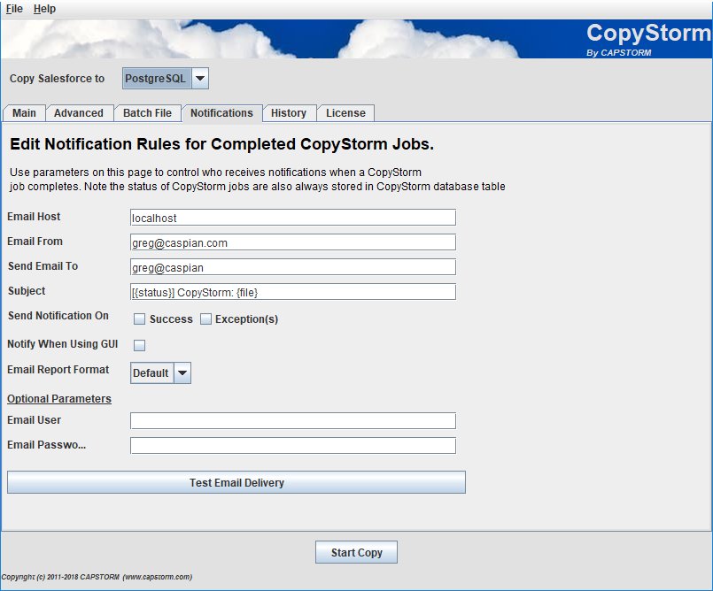Click the CAPSTORM copyright footer text
The height and width of the screenshot is (591, 713).
pos(97,577)
